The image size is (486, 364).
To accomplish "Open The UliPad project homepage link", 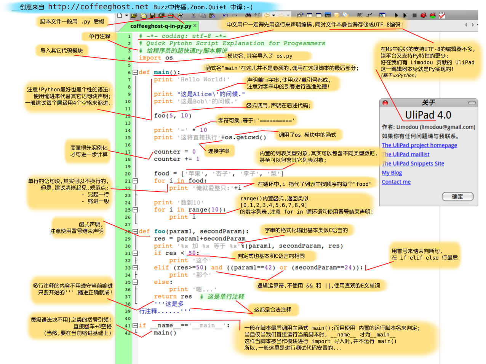I will pos(419,145).
